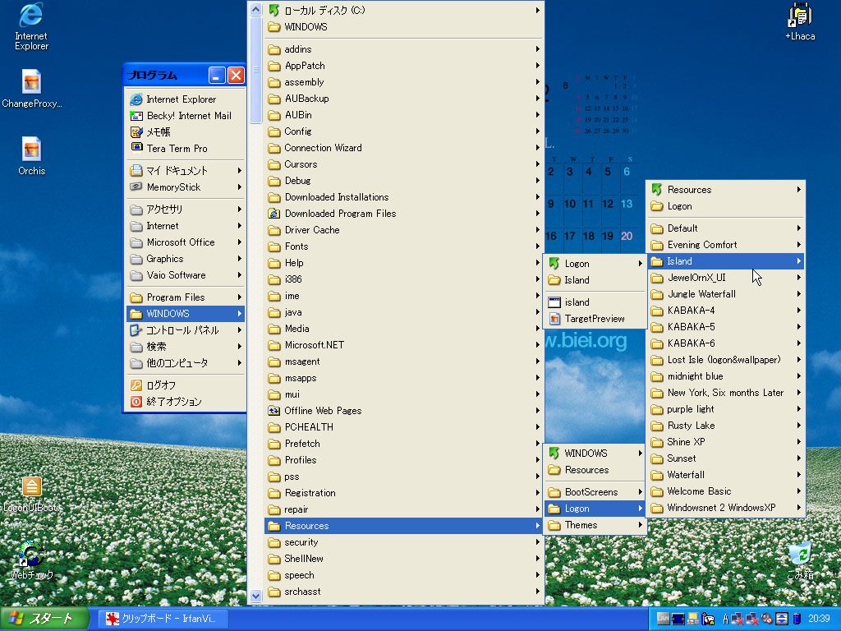This screenshot has height=631, width=841.
Task: Open KABAKA-4 folder
Action: coord(726,310)
